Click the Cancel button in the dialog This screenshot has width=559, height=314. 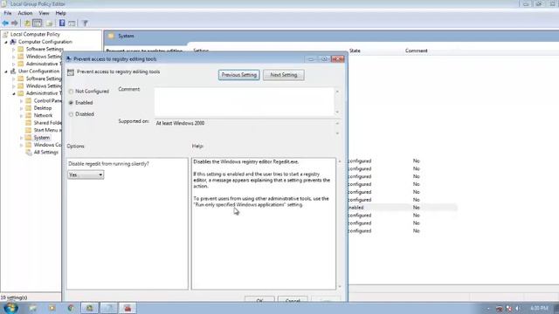(293, 300)
